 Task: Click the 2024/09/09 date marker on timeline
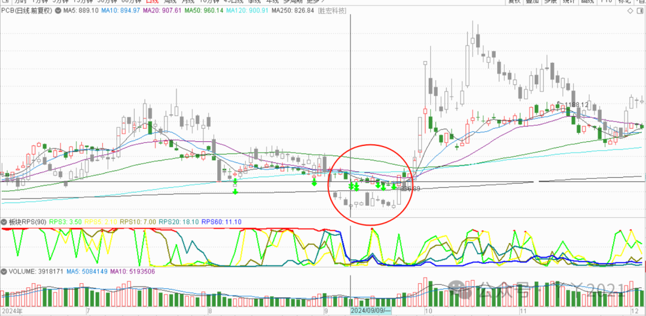point(370,311)
